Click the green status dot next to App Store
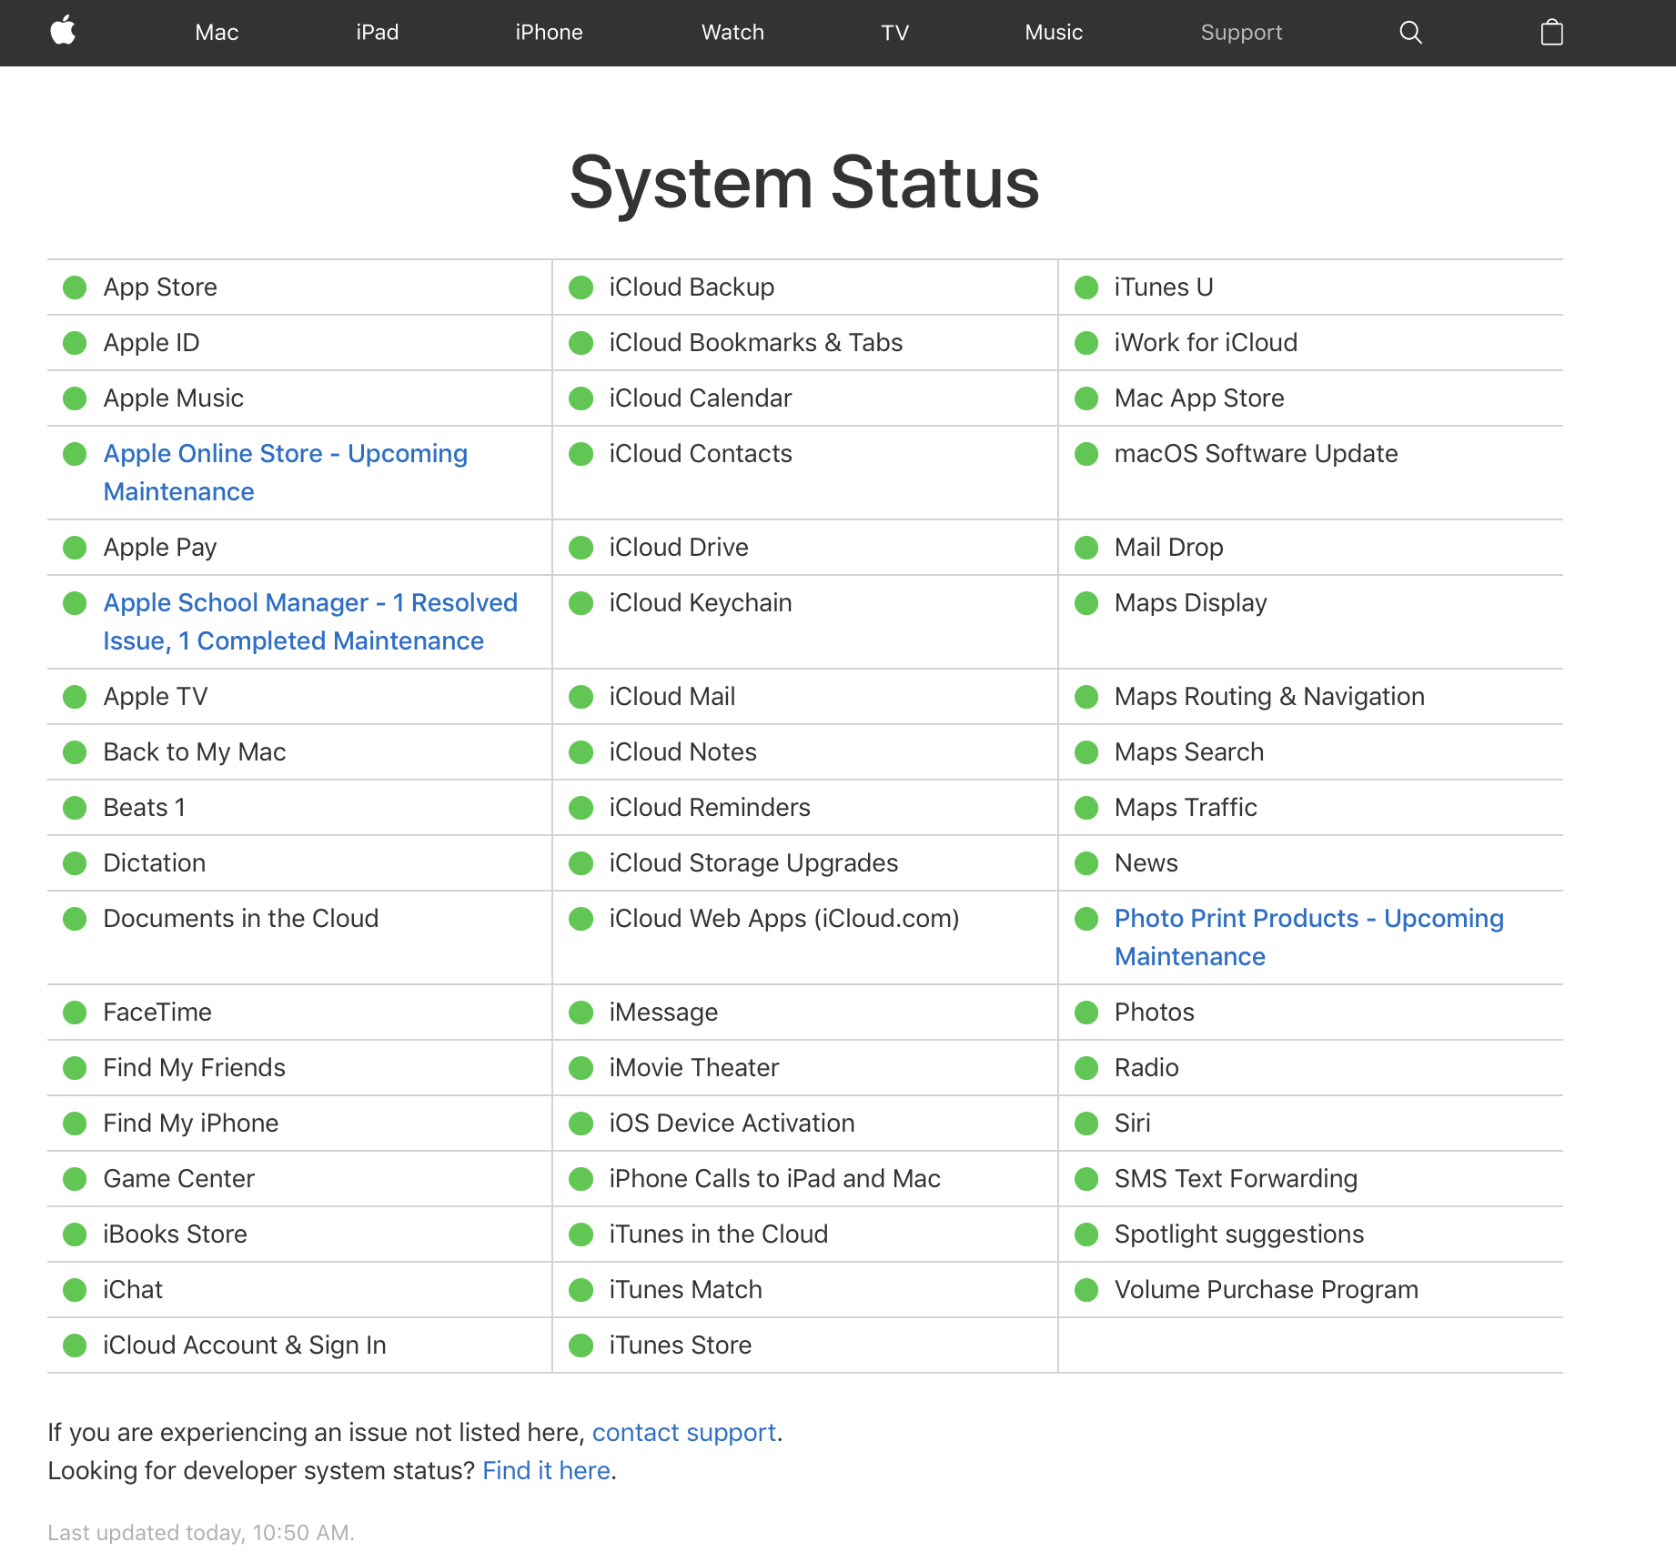Viewport: 1676px width, 1552px height. point(74,287)
